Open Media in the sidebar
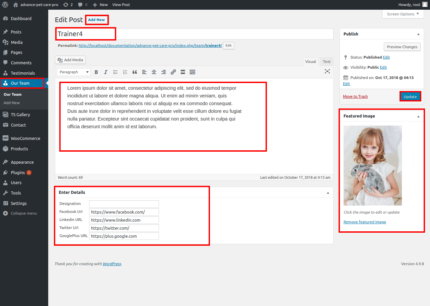The width and height of the screenshot is (430, 306). click(24, 43)
